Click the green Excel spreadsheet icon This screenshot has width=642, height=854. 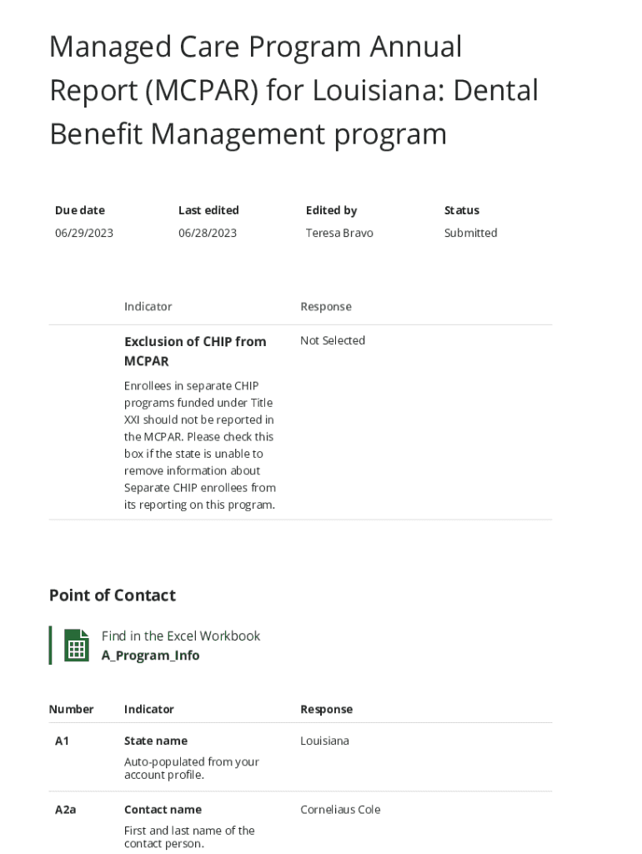coord(77,646)
